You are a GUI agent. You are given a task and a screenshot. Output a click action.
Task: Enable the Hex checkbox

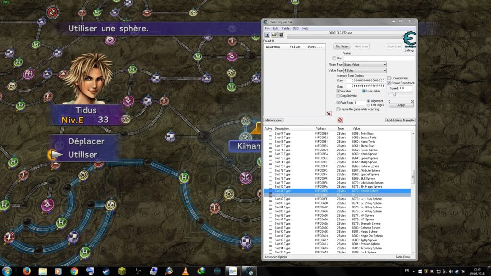(x=334, y=58)
